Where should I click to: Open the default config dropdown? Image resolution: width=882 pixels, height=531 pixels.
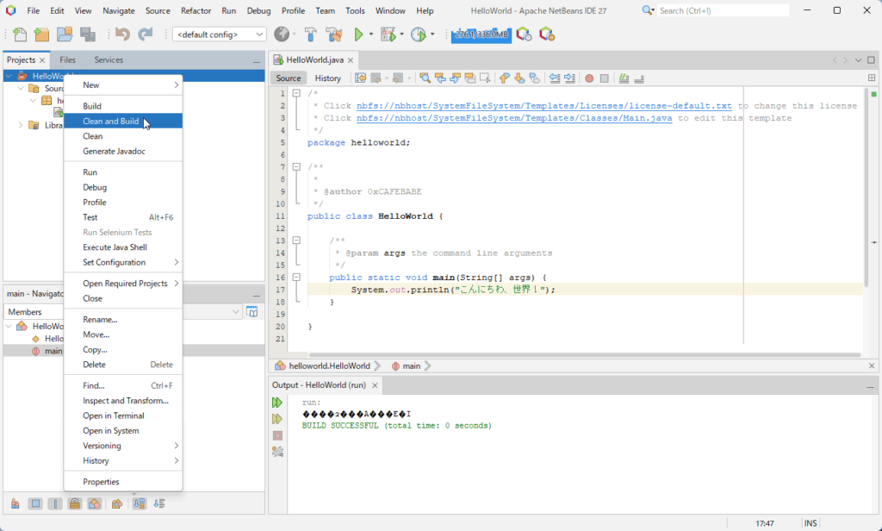coord(220,34)
